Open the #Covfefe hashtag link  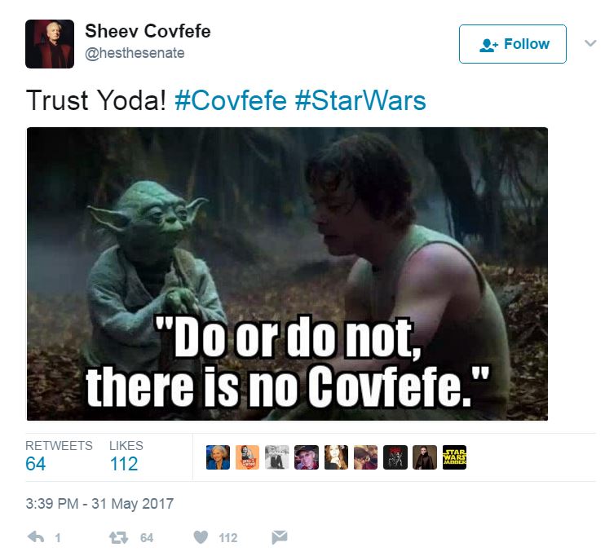click(x=231, y=101)
